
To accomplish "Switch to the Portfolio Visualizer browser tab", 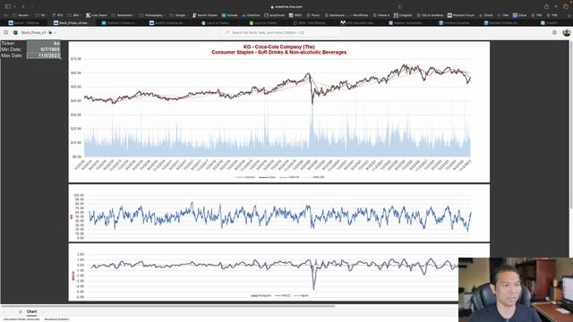I will point(454,22).
